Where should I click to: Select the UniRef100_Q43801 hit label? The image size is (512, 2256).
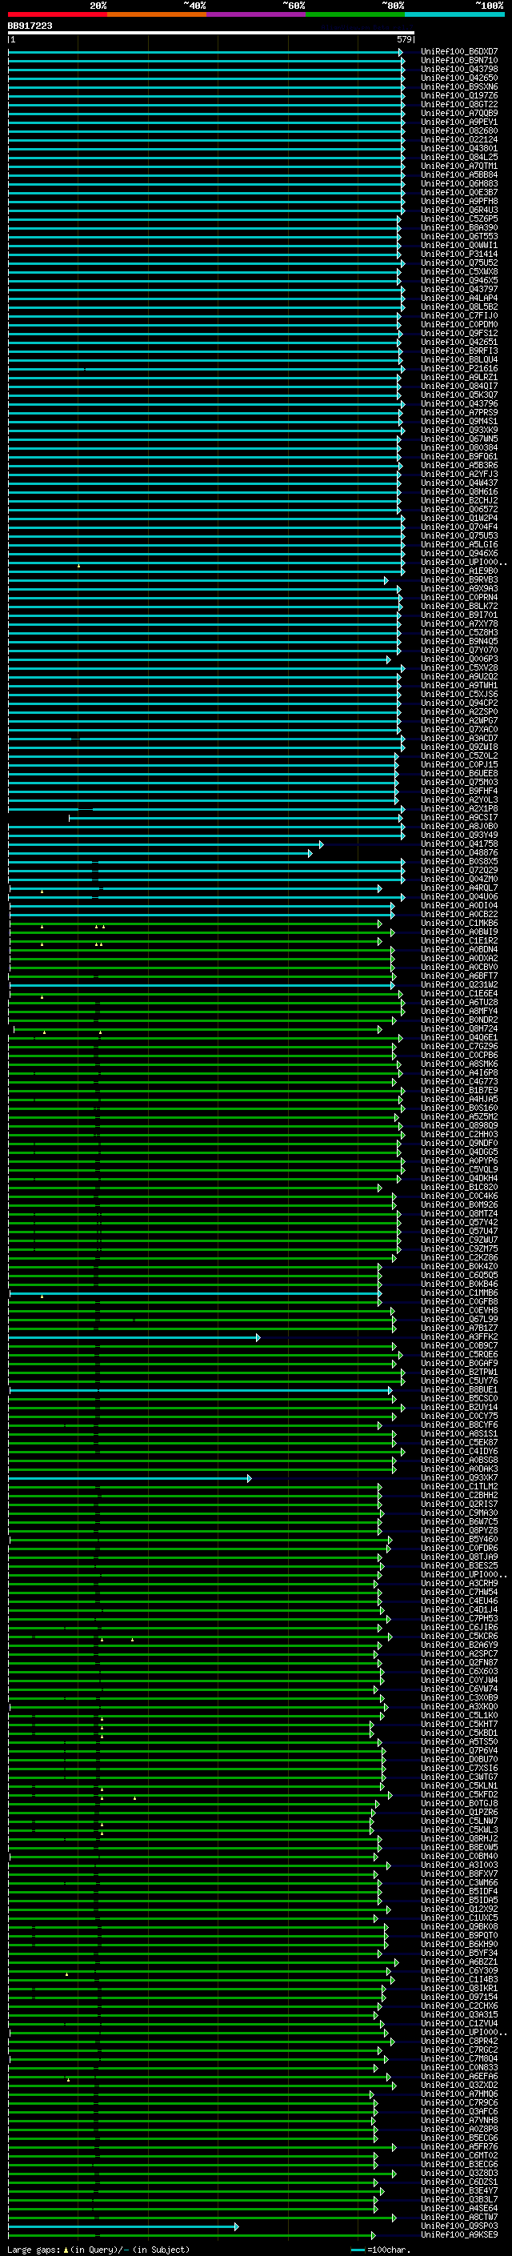pyautogui.click(x=459, y=149)
